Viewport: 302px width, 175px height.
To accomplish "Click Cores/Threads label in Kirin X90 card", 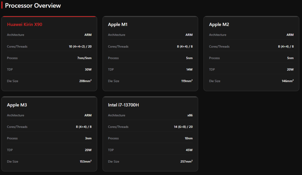I will click(17, 47).
